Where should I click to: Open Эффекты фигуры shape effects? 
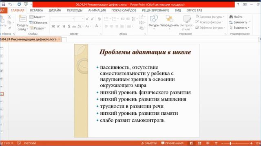210,28
